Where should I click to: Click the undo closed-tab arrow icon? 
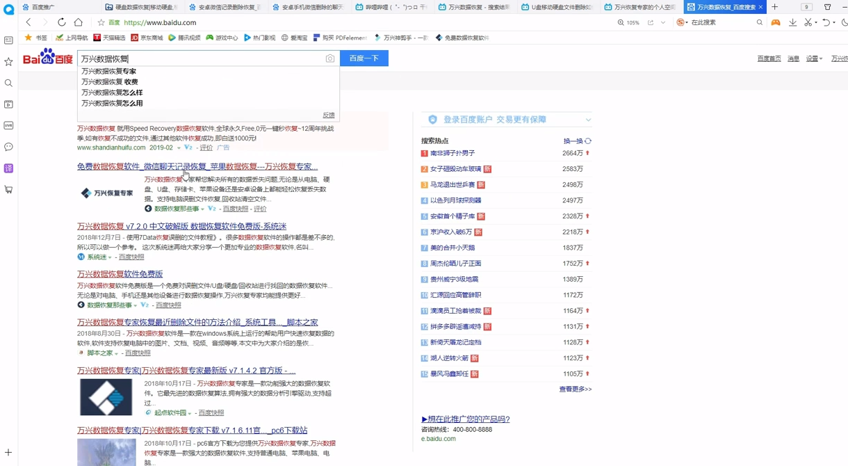[826, 22]
